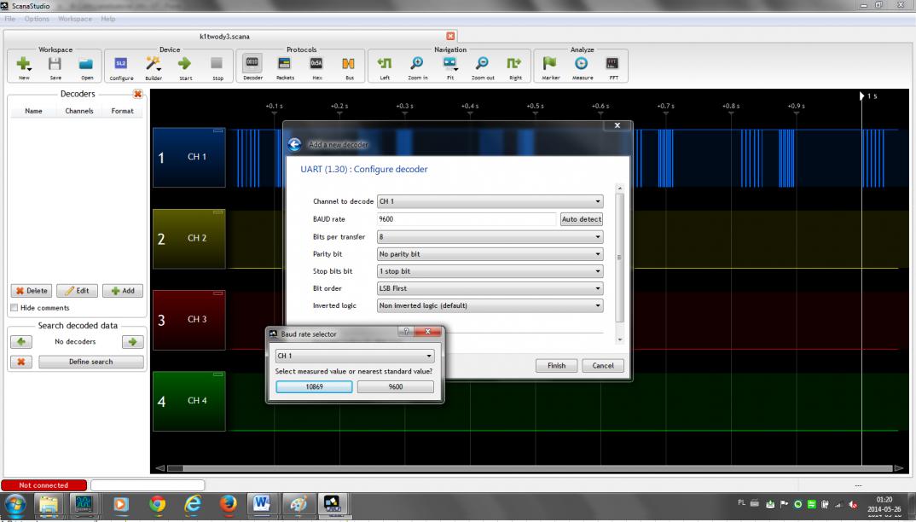Screen dimensions: 916x522
Task: Click the Windows Start button
Action: (x=15, y=504)
